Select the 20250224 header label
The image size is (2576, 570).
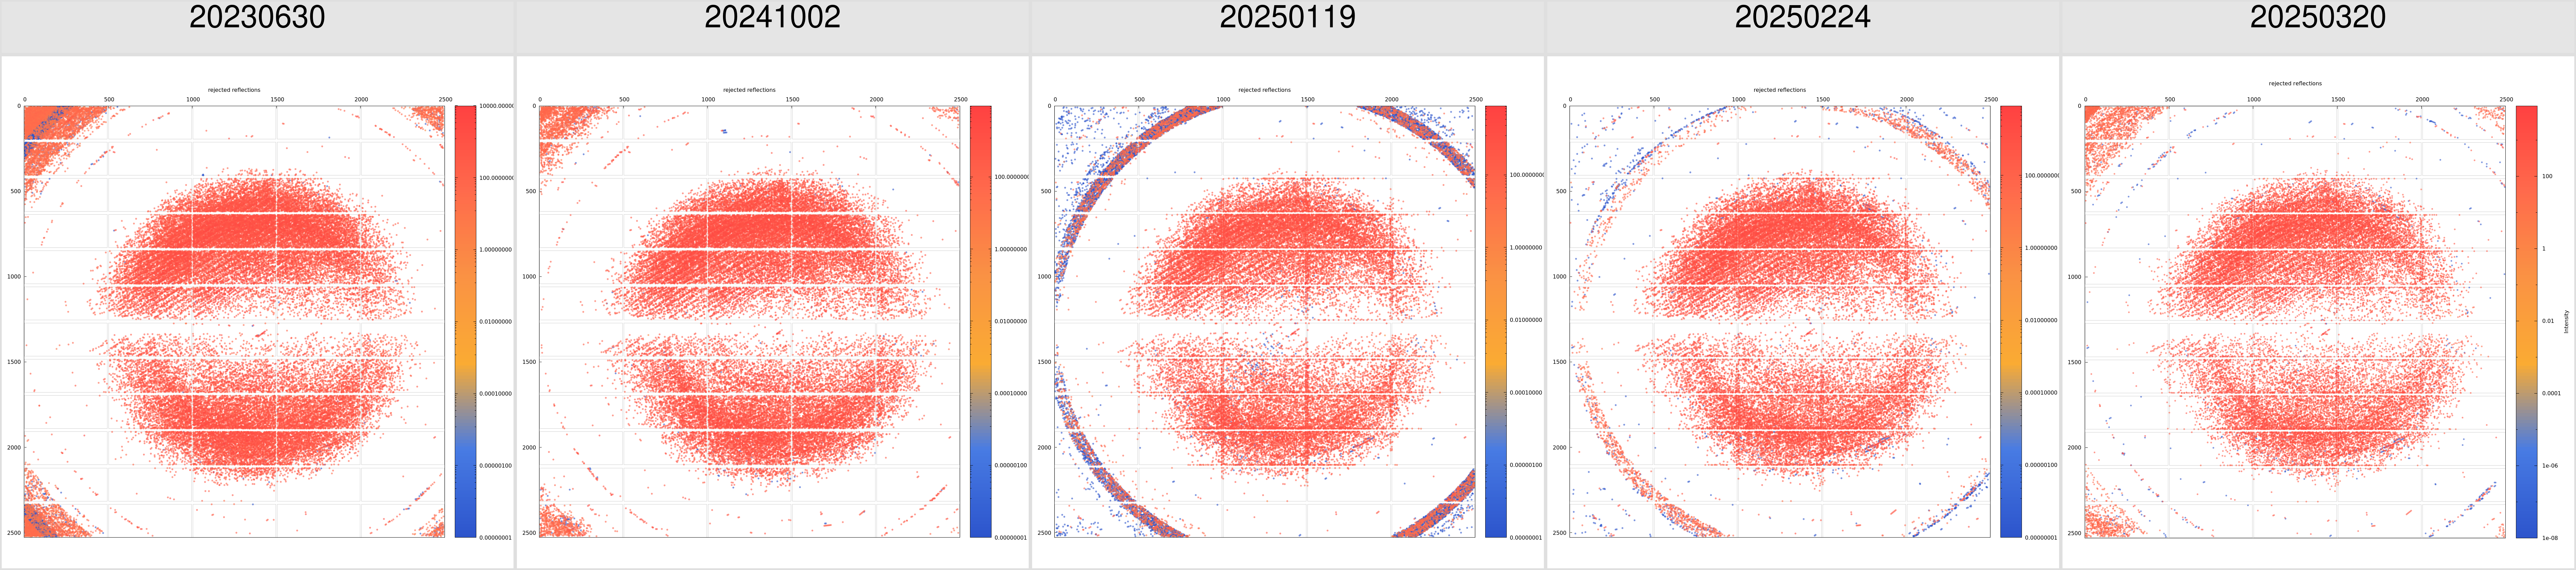point(1802,17)
